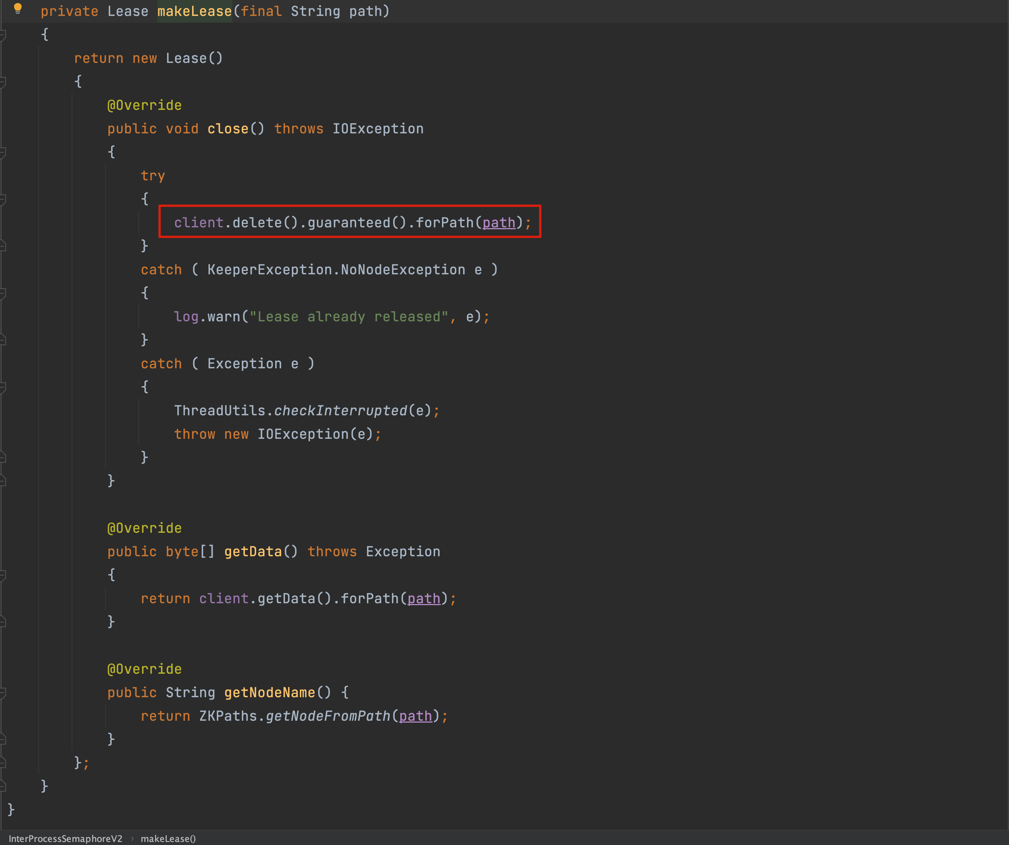Click underlined path in getNodeFromPath call
Viewport: 1009px width, 845px height.
[415, 716]
